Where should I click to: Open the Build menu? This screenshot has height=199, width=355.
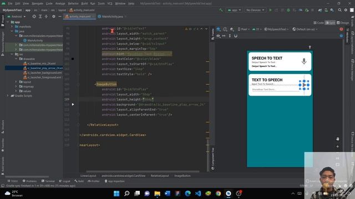[x=84, y=3]
